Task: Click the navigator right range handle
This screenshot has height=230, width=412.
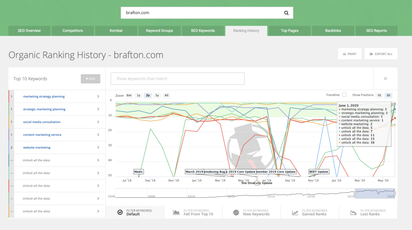Action: [x=395, y=193]
